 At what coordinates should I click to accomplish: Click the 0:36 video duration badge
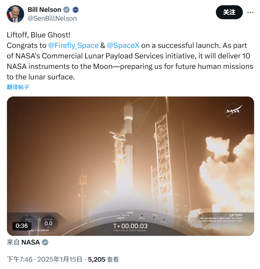(x=22, y=226)
